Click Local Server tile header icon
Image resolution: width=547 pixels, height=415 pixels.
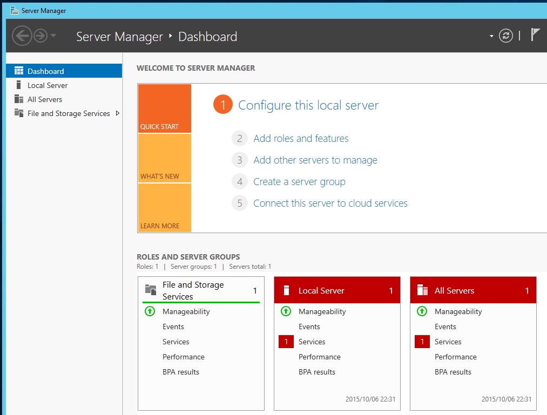(x=286, y=290)
